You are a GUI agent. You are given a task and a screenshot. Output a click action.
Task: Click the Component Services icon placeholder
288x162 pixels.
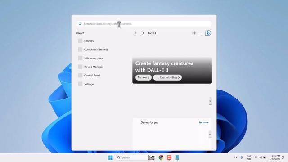[x=80, y=49]
